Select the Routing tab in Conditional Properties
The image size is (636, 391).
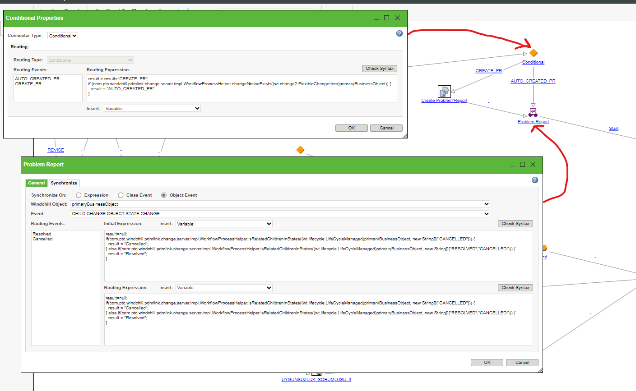19,46
